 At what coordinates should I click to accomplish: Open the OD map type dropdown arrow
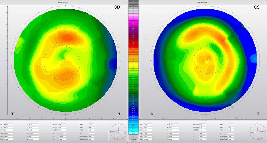(x=126, y=2)
